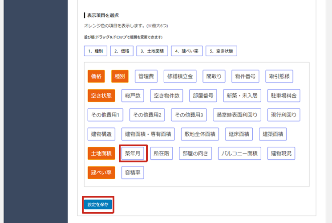Turn off the 空き状態 item
Viewport: 332px width, 223px height.
(101, 95)
